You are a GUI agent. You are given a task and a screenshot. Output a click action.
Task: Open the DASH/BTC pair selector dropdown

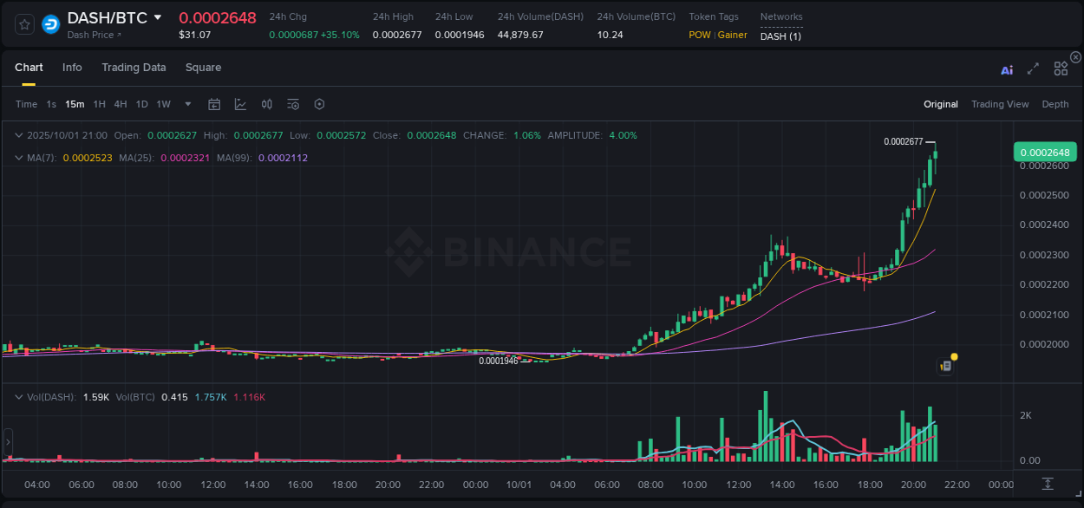pos(157,16)
